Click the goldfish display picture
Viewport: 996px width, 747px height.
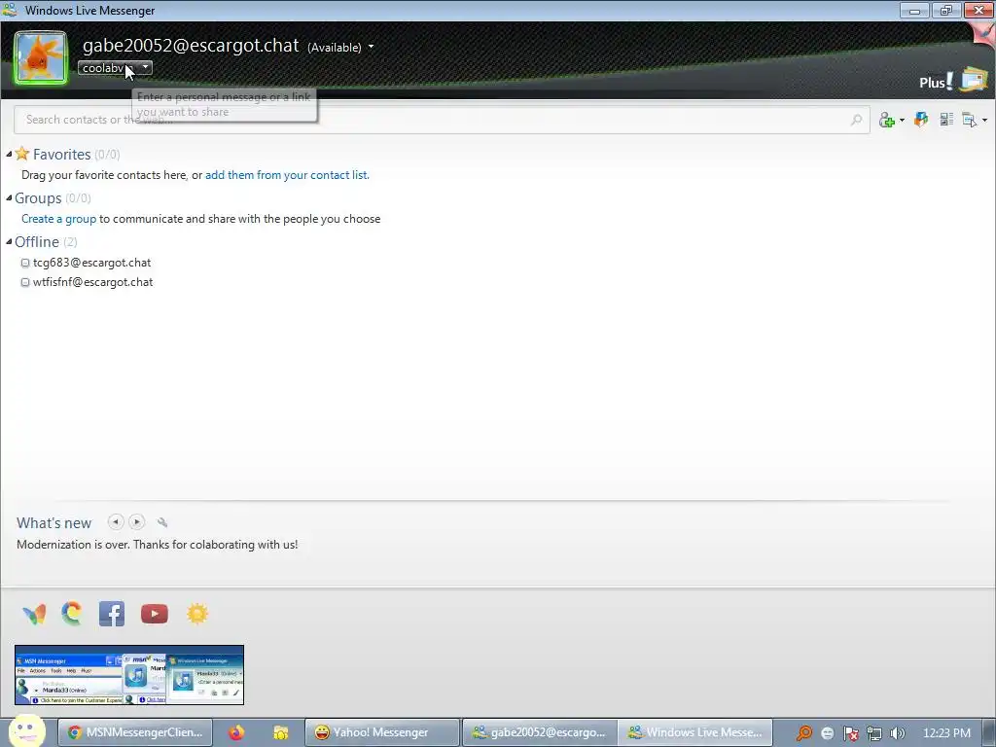pyautogui.click(x=41, y=57)
